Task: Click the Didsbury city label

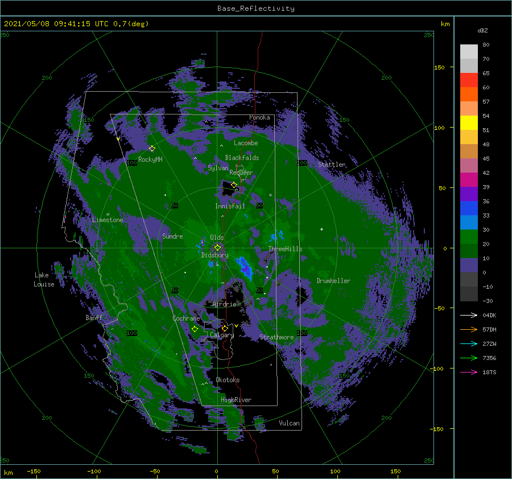Action: click(214, 255)
